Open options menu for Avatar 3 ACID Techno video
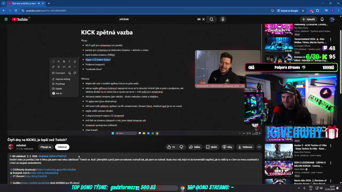The image size is (342, 192). pos(331,146)
